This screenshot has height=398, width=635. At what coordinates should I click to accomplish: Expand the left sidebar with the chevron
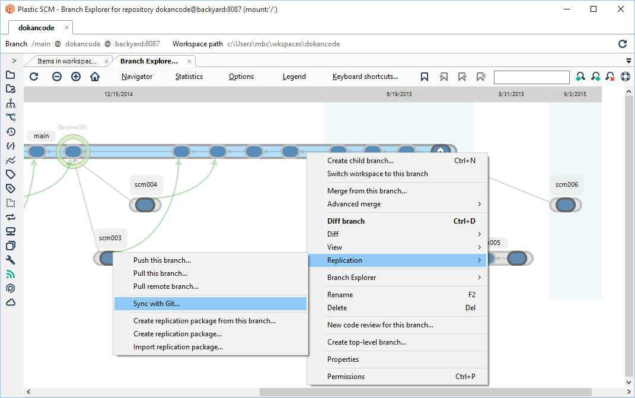click(14, 61)
